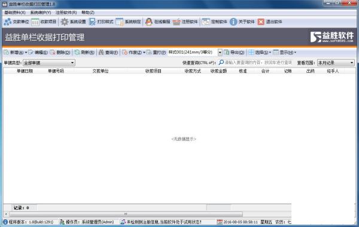This screenshot has width=359, height=227.
Task: Open 查询(F) binoculars search icon
Action: click(x=101, y=53)
